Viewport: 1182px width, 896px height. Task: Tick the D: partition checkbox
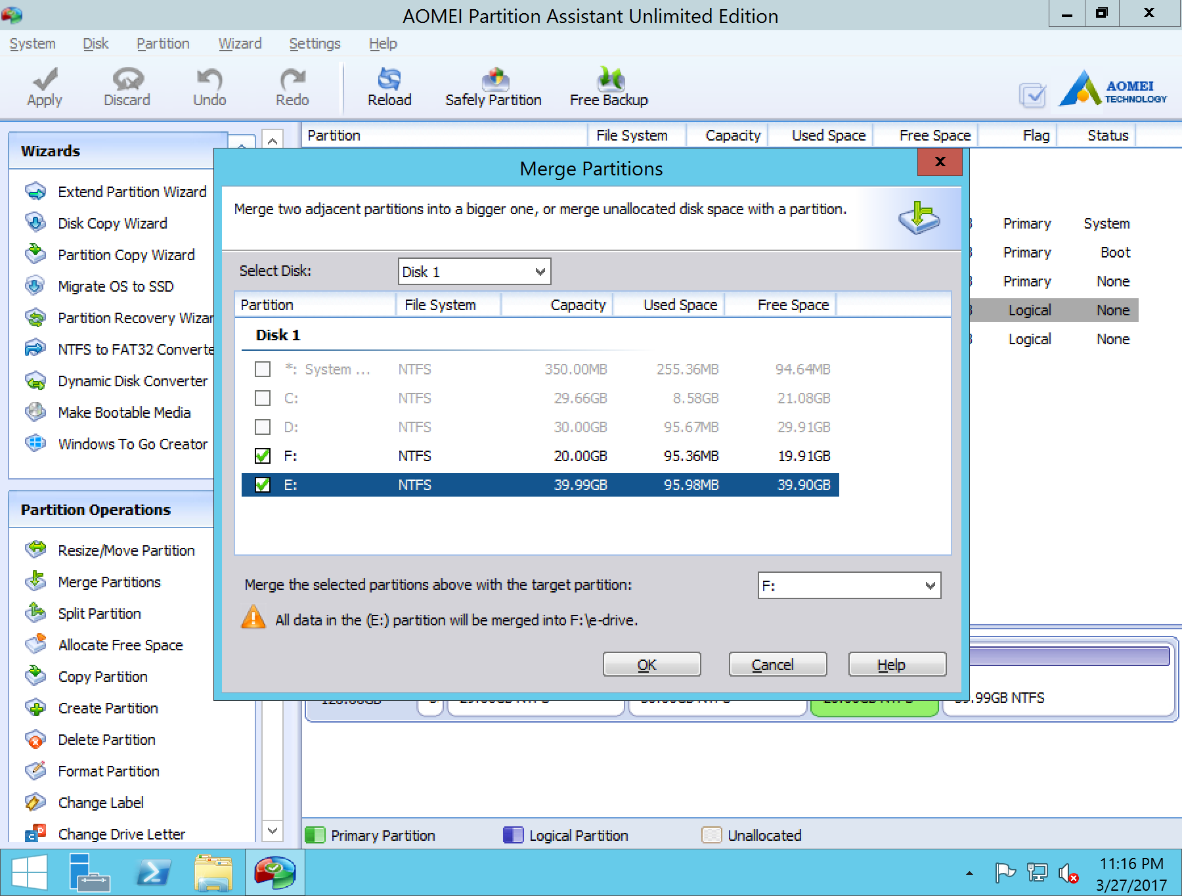(263, 427)
